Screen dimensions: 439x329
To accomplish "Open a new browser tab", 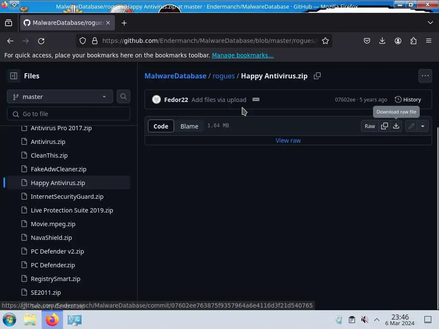I will pos(124,23).
